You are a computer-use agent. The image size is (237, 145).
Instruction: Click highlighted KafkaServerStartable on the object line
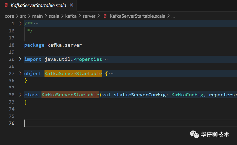(73, 73)
